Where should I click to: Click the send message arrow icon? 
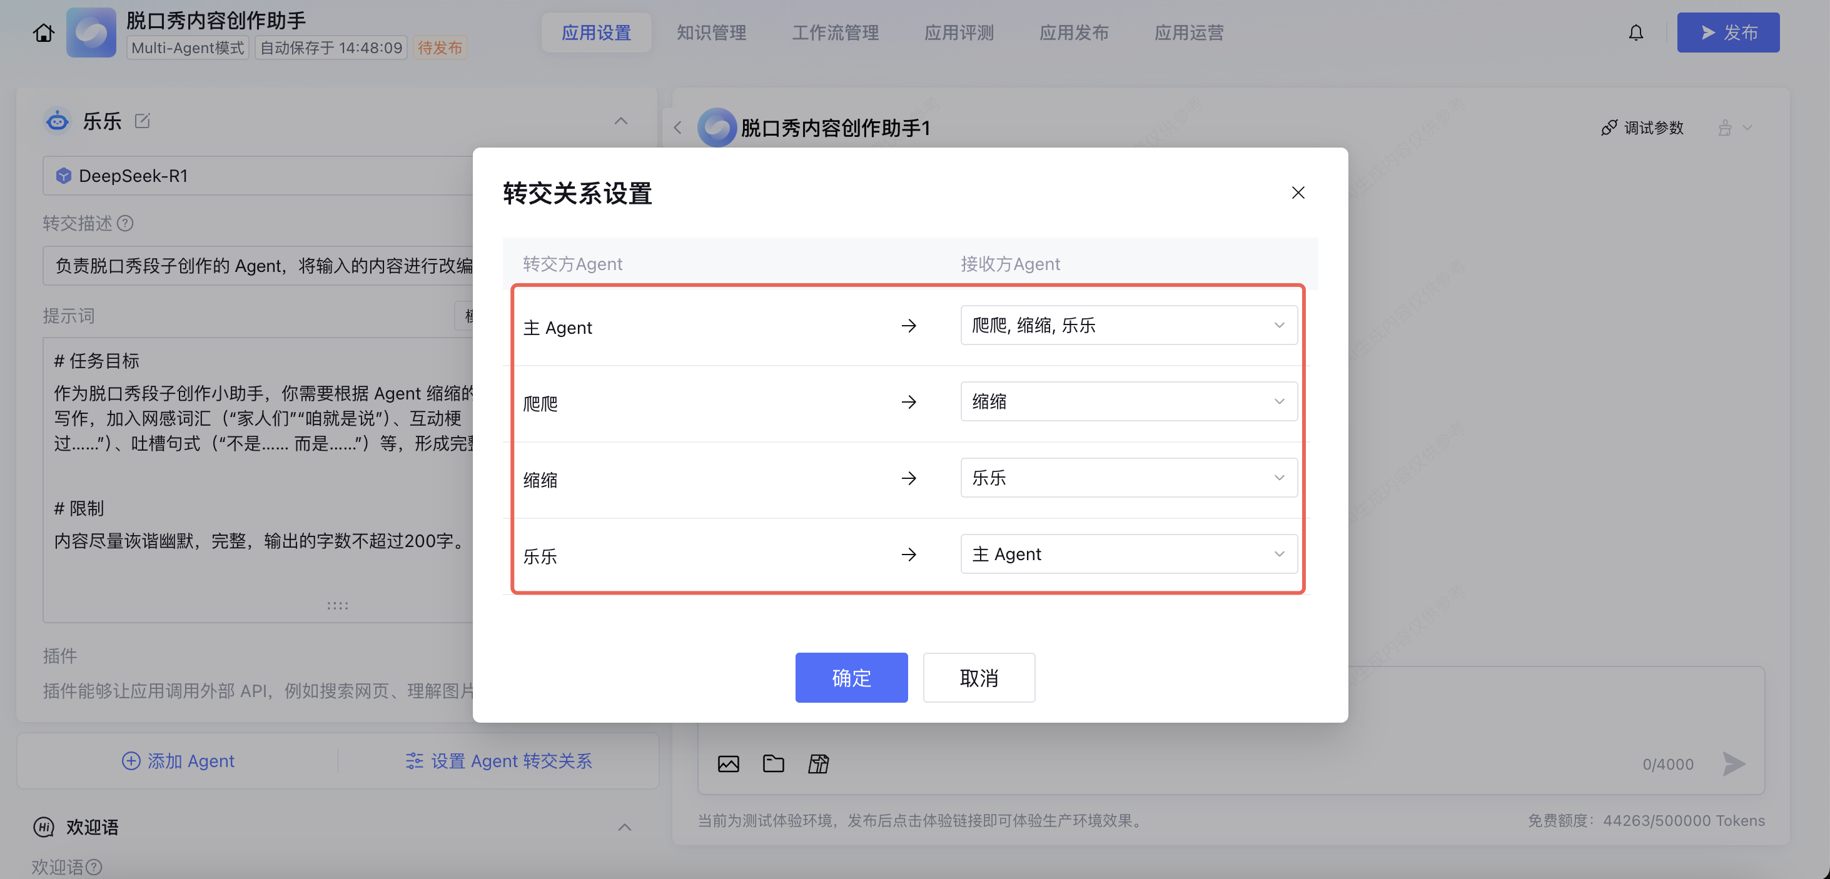pyautogui.click(x=1734, y=763)
